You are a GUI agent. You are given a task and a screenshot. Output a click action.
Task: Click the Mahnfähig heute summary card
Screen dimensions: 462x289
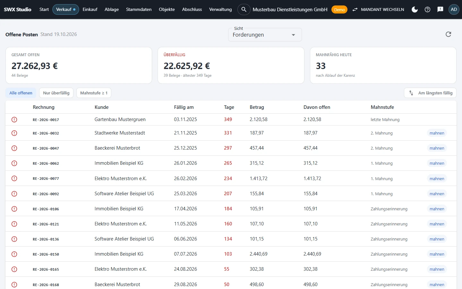pyautogui.click(x=383, y=66)
